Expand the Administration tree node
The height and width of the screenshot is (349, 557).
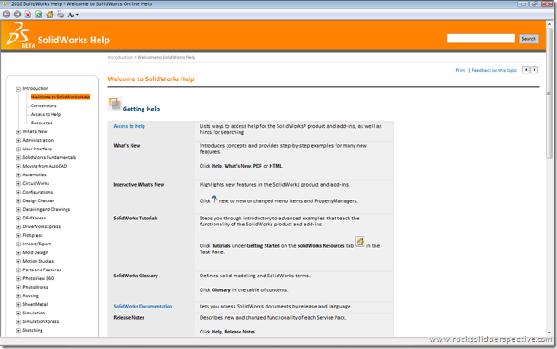click(18, 141)
